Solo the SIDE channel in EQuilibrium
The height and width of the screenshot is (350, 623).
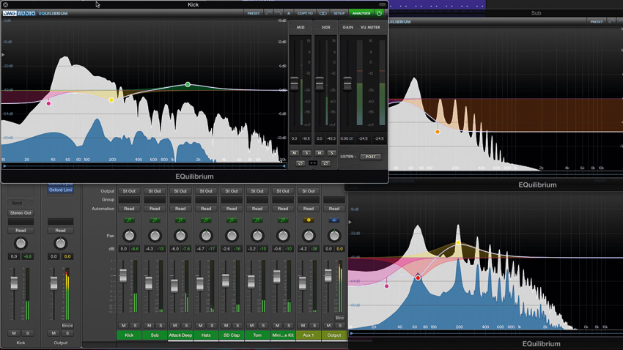pyautogui.click(x=332, y=153)
